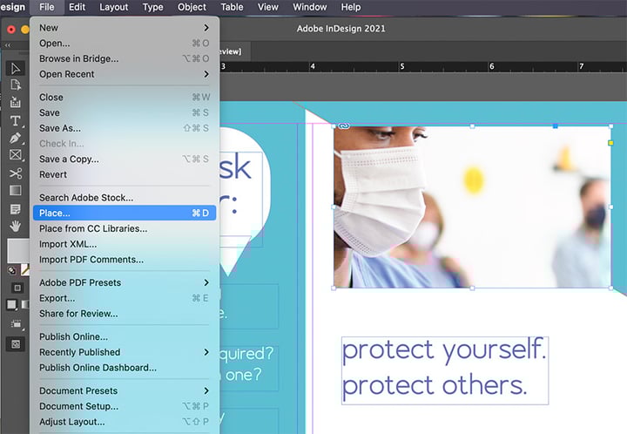Choose Share for Review...
The width and height of the screenshot is (627, 434).
point(125,314)
